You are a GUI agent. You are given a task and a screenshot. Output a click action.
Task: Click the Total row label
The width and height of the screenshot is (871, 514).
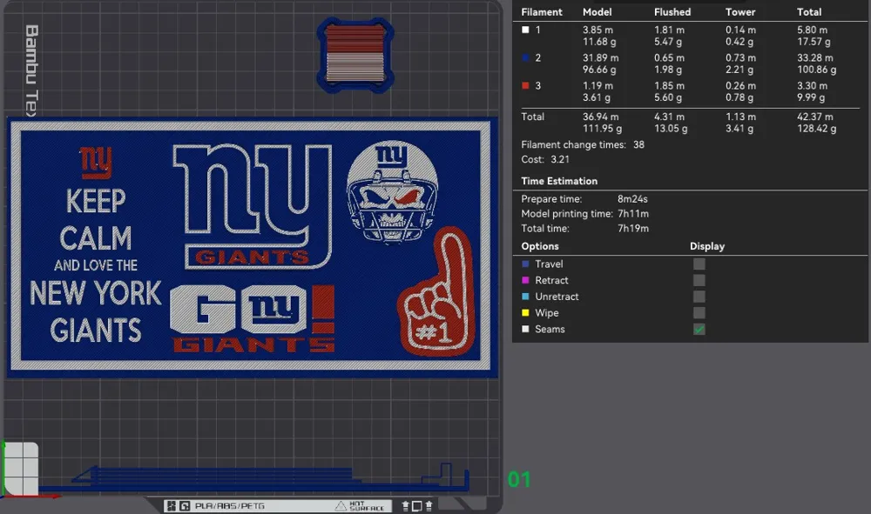click(533, 117)
